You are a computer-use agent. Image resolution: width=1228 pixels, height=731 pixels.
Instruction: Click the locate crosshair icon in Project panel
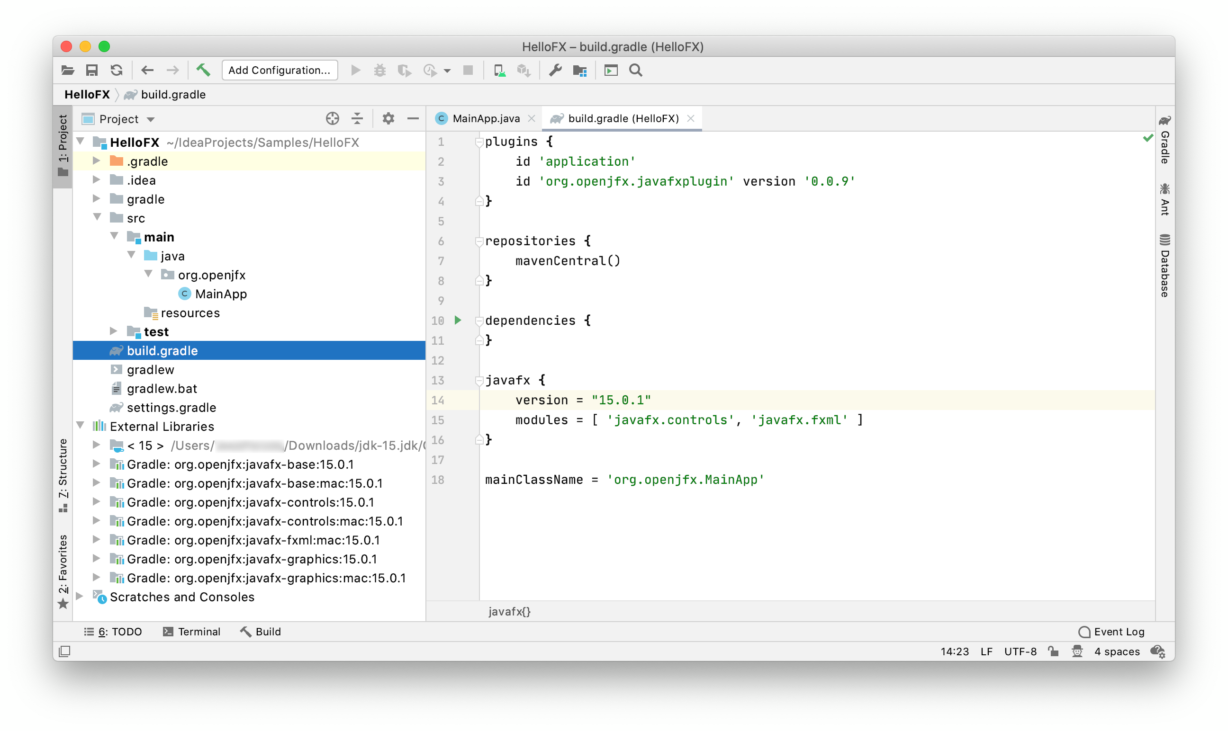[x=333, y=119]
